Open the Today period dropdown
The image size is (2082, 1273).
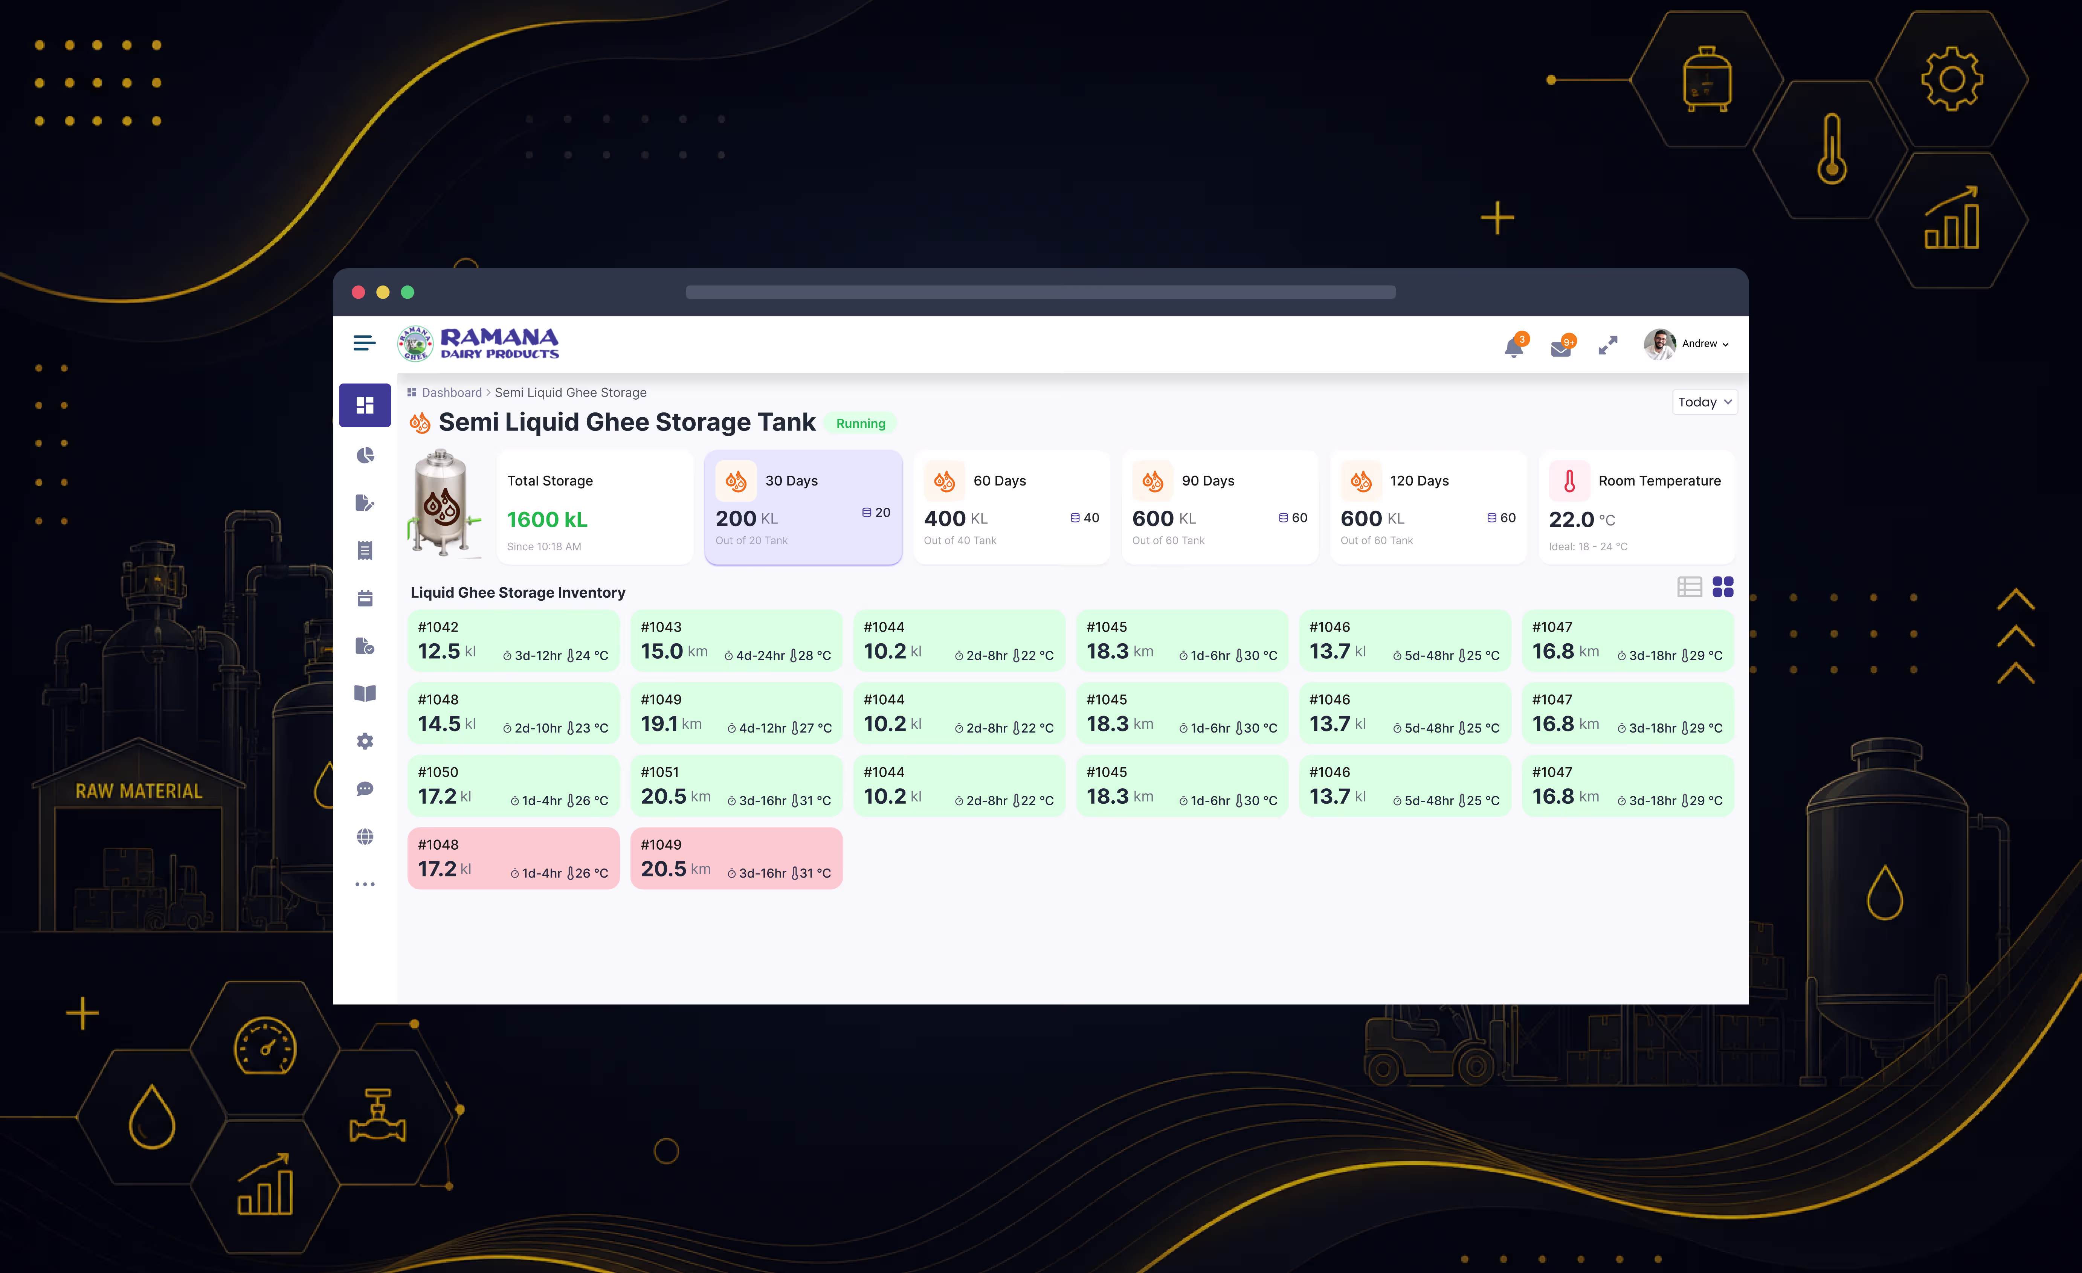click(1704, 402)
